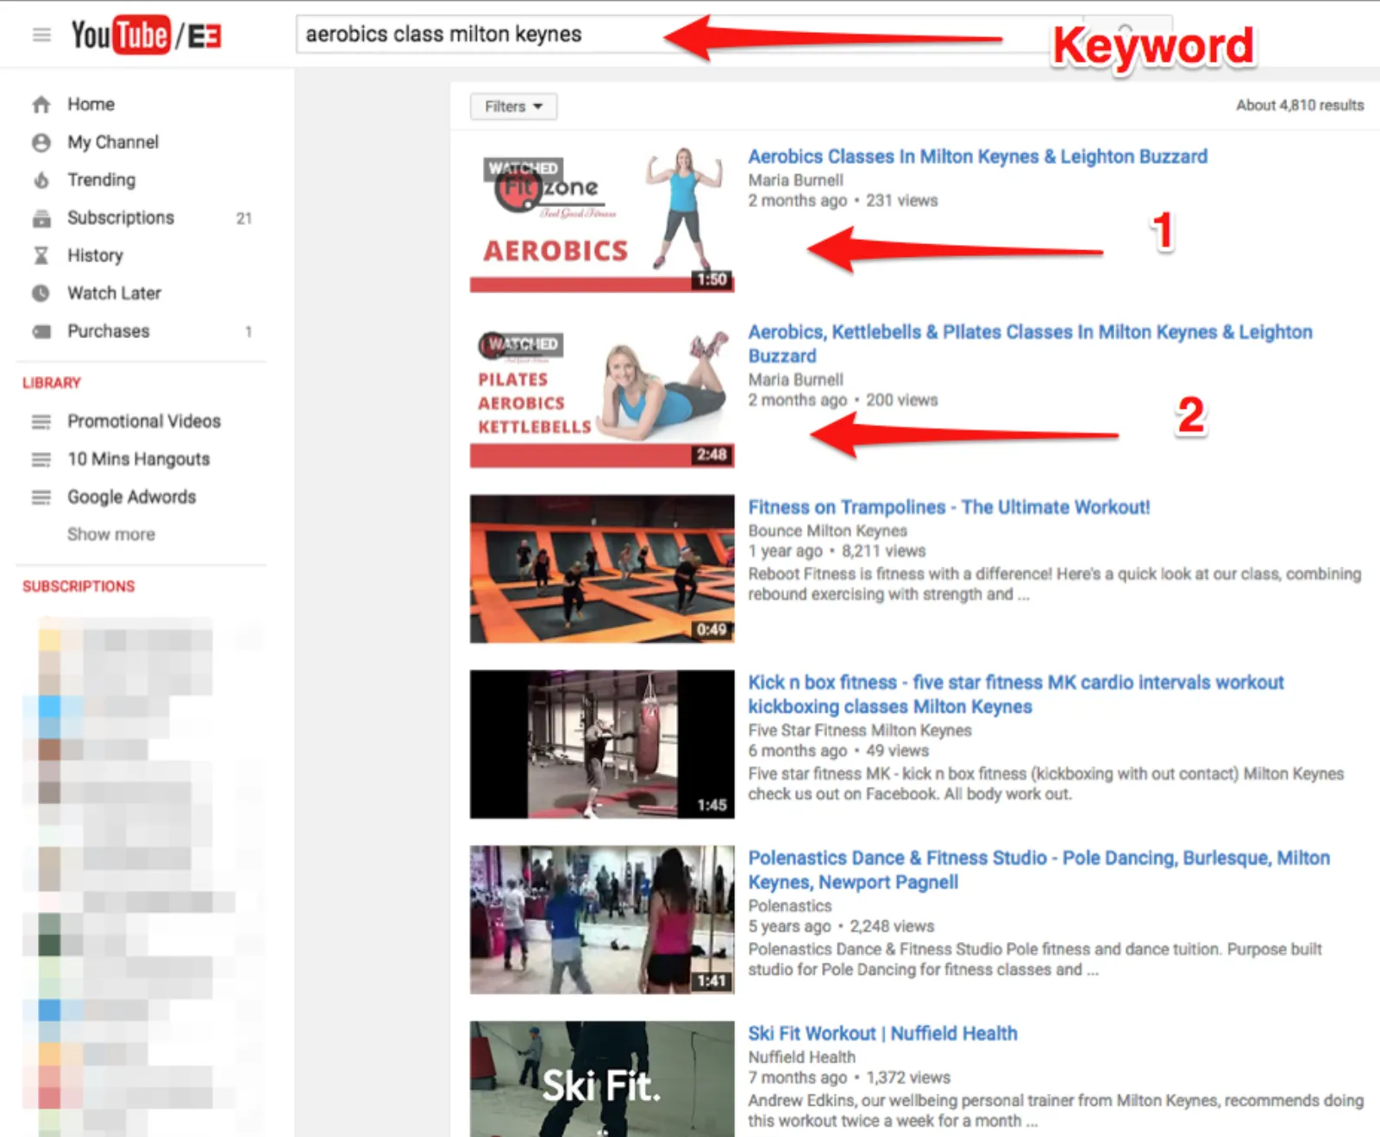
Task: Click the Home house icon
Action: pyautogui.click(x=41, y=104)
